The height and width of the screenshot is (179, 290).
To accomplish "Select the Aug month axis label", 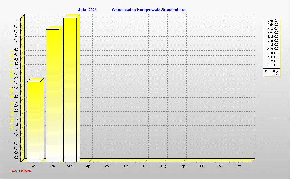I will click(163, 166).
